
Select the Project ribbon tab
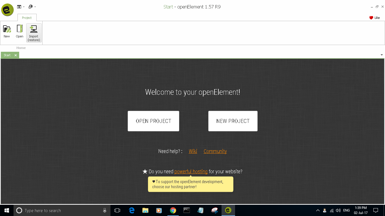click(27, 18)
